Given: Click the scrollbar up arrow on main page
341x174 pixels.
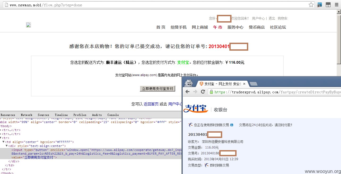Looking at the screenshot, I should pyautogui.click(x=339, y=12).
